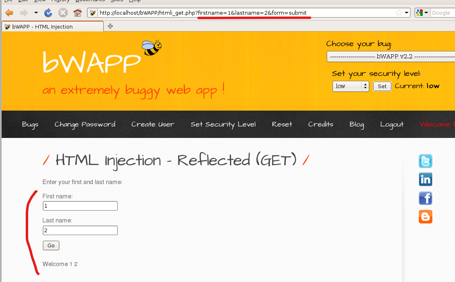The height and width of the screenshot is (282, 455).
Task: Open the Google search engine selector
Action: click(422, 13)
